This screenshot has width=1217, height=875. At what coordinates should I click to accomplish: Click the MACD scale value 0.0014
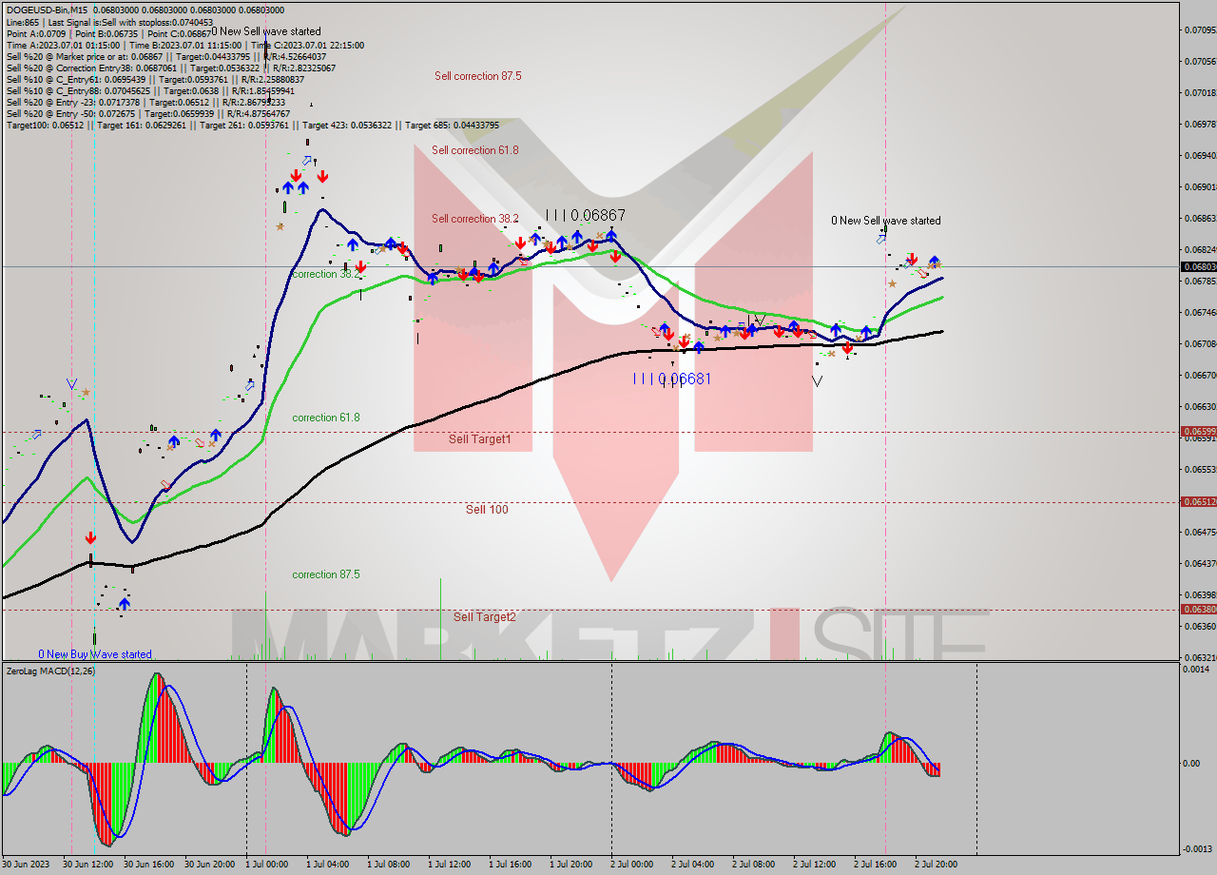pos(1196,670)
